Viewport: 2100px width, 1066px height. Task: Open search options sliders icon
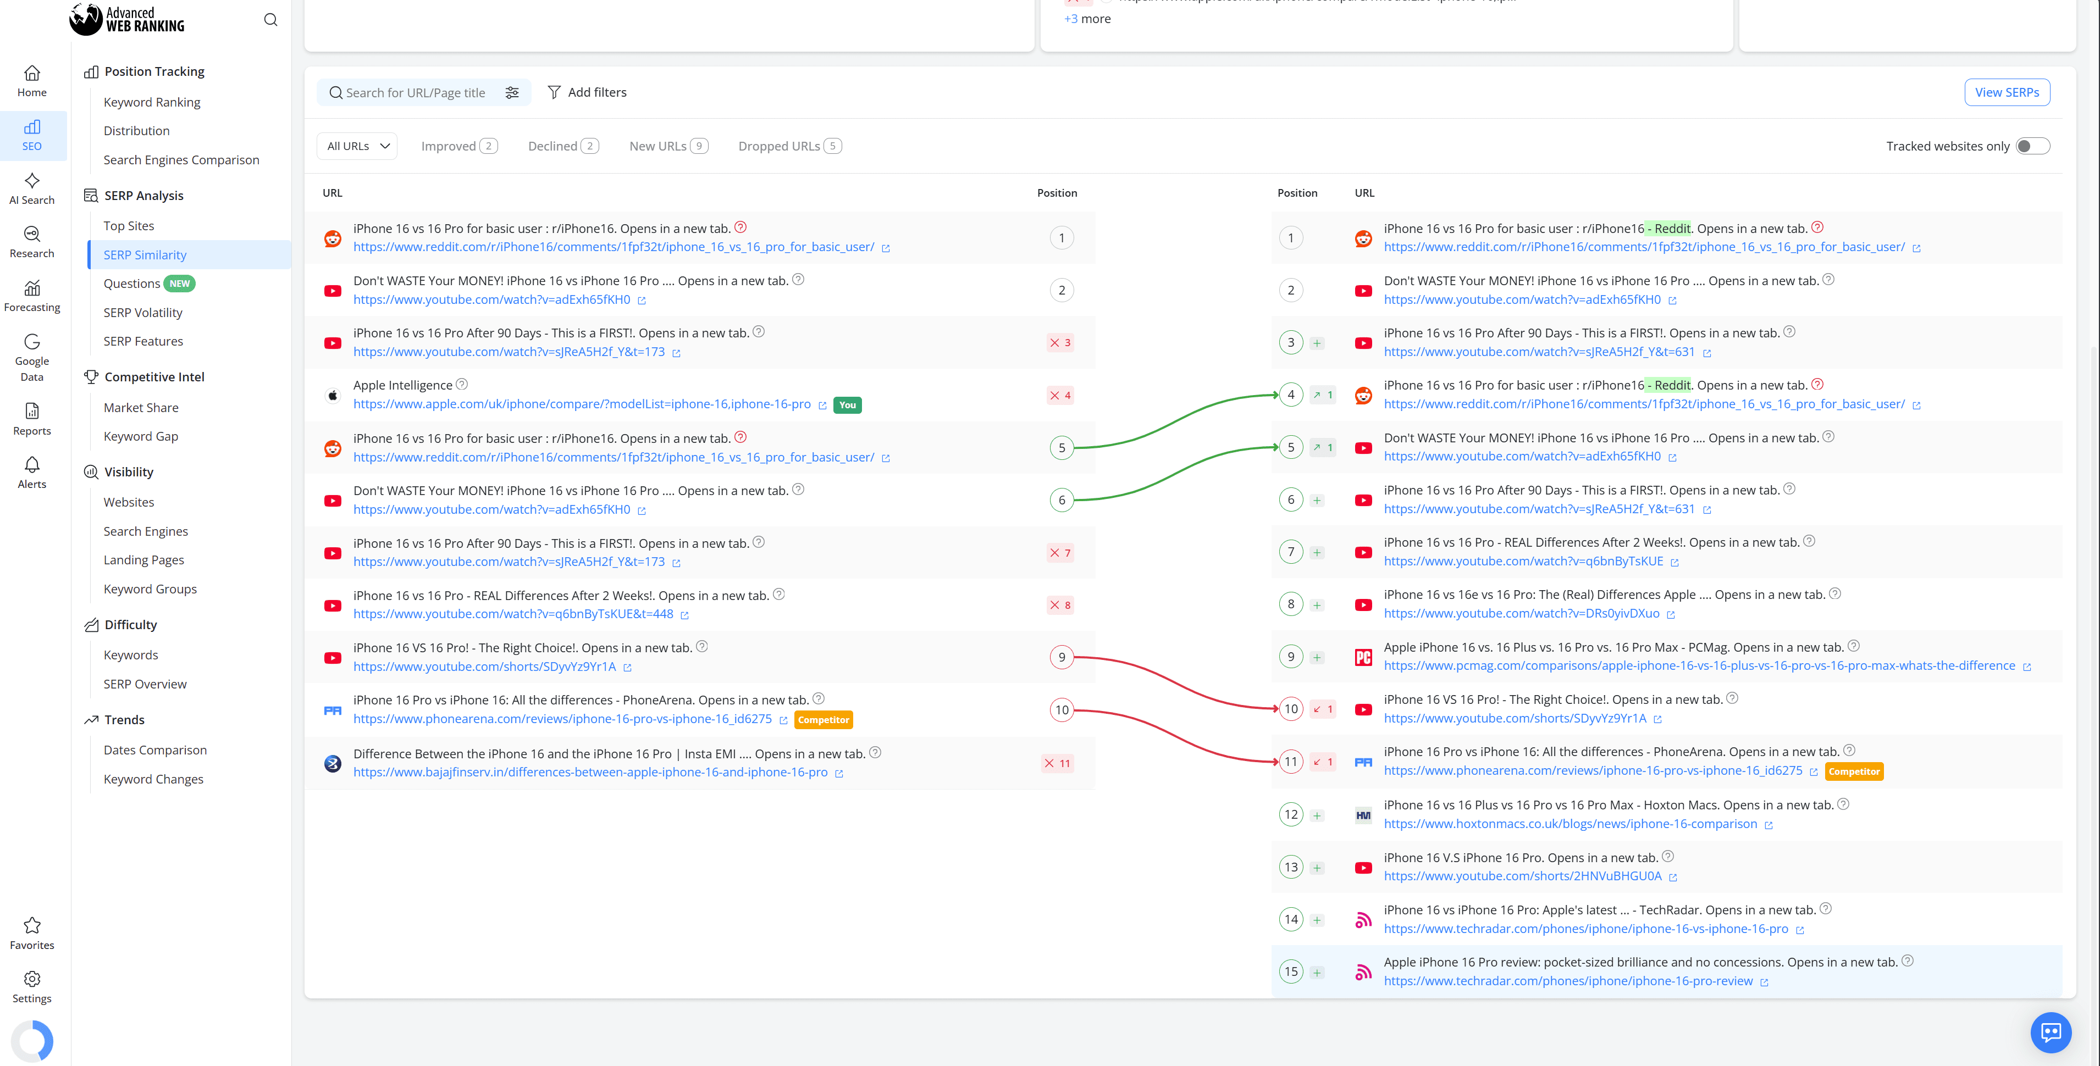pos(512,93)
